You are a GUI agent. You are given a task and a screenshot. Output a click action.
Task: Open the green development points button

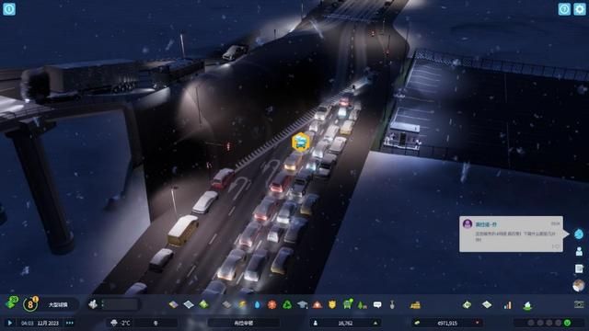12,302
